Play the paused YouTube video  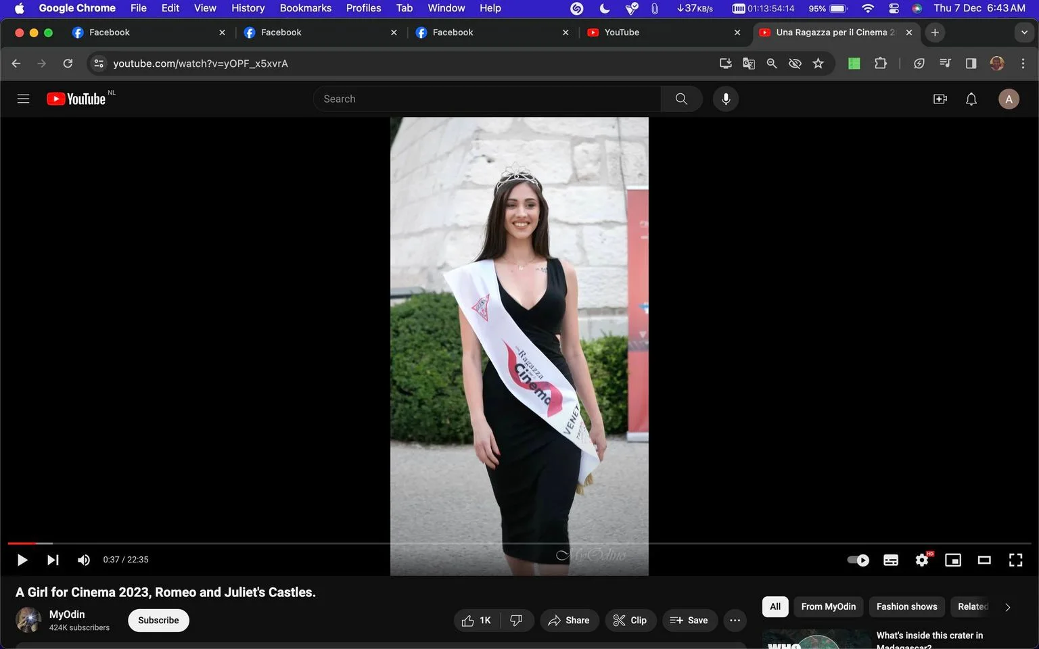22,560
